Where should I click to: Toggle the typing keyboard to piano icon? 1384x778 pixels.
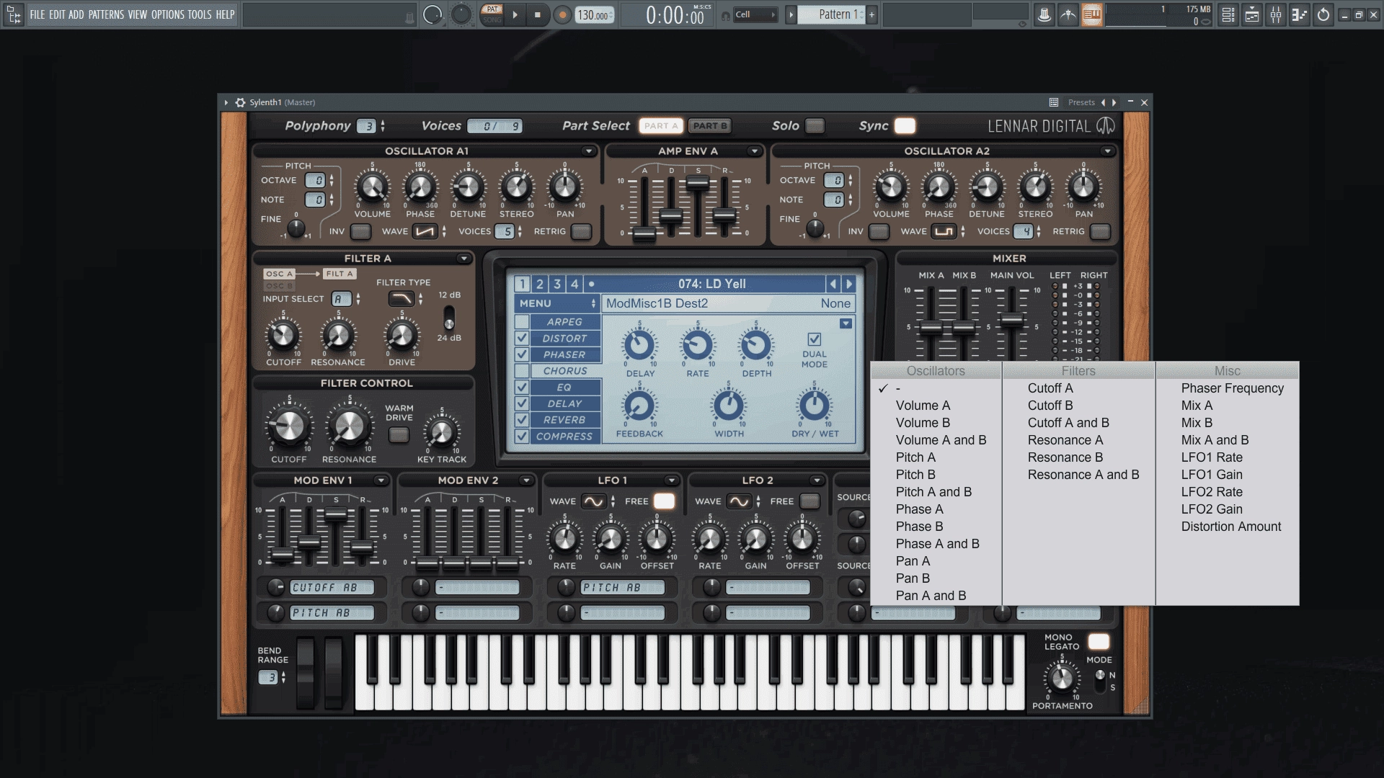coord(1091,14)
